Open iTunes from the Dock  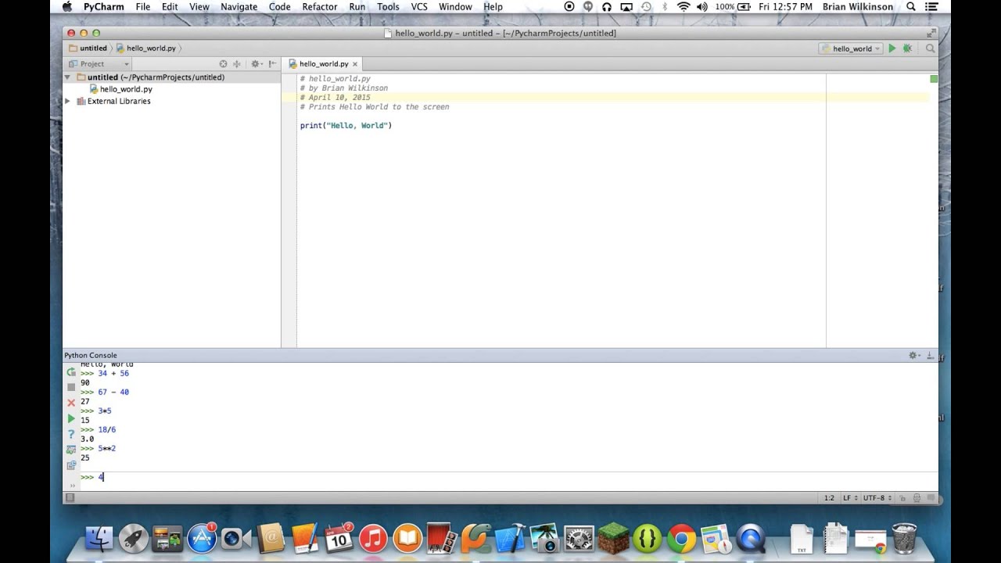pos(373,538)
